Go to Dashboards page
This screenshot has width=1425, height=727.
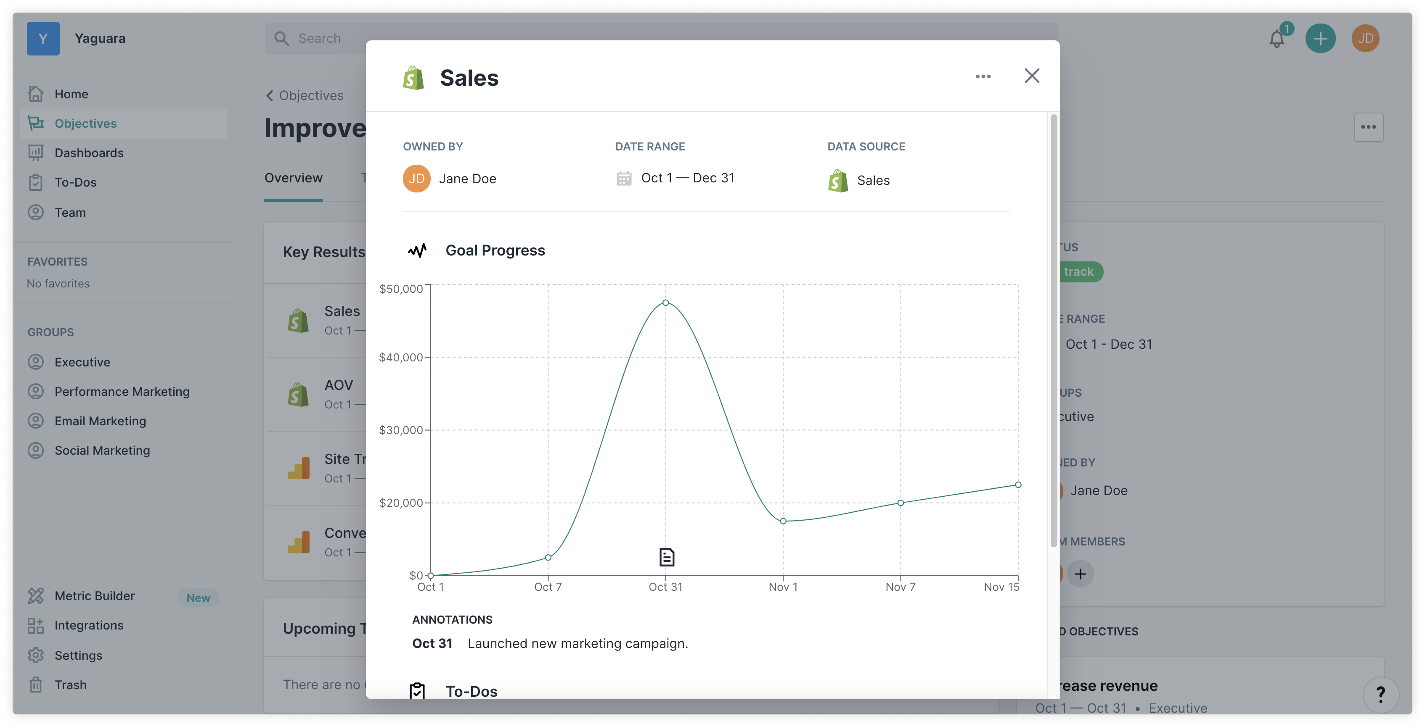coord(88,153)
